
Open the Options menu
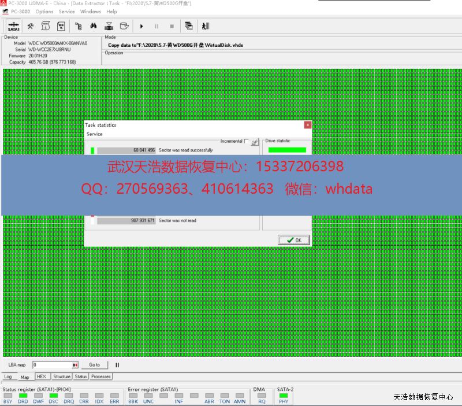(x=44, y=12)
